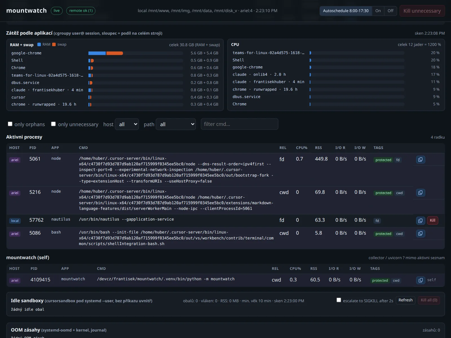Click the TAGS header in Aktivni procesy

point(378,148)
